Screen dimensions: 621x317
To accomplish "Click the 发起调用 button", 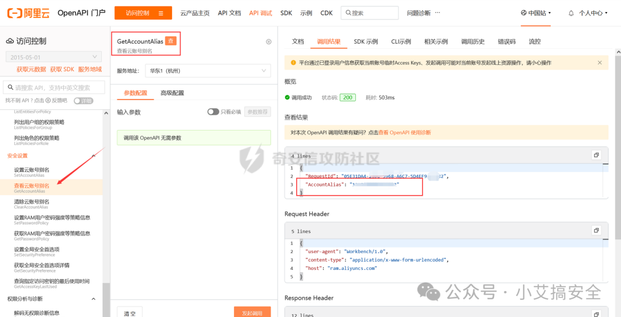I will click(252, 312).
